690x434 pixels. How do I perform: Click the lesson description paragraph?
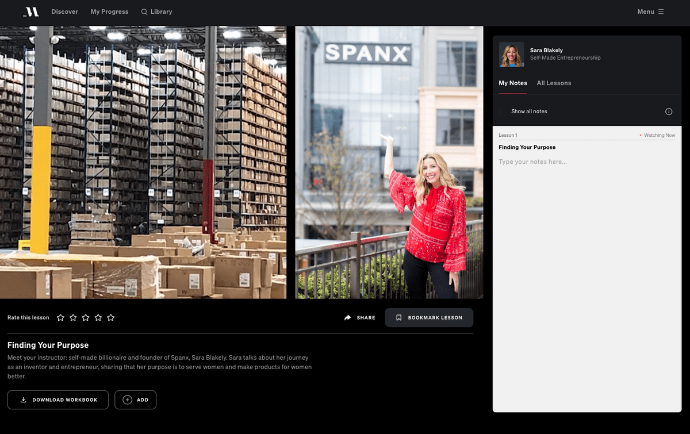(x=159, y=367)
